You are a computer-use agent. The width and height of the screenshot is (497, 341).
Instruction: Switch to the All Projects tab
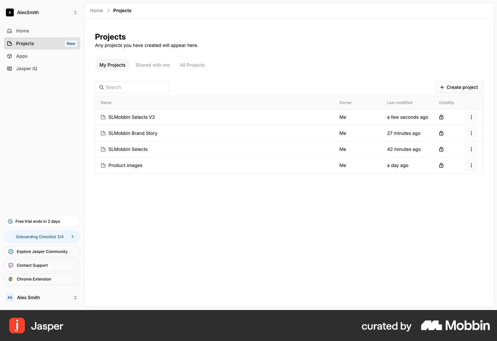[x=192, y=65]
